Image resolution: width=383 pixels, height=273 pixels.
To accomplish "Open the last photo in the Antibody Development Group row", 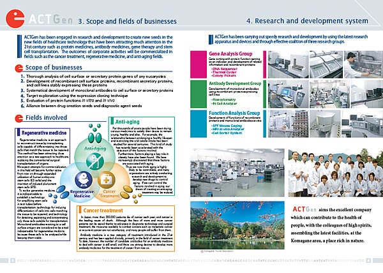I will coord(367,94).
